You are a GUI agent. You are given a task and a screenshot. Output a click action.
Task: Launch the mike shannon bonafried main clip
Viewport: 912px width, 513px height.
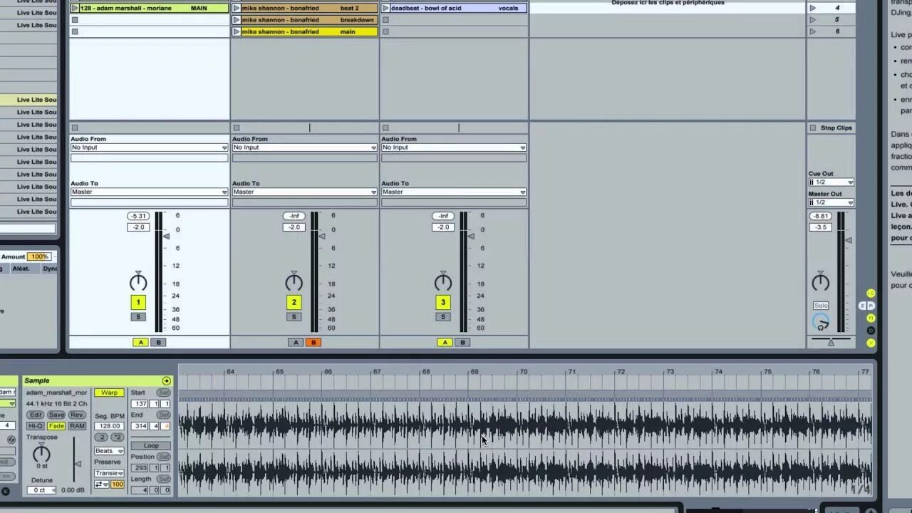[237, 32]
